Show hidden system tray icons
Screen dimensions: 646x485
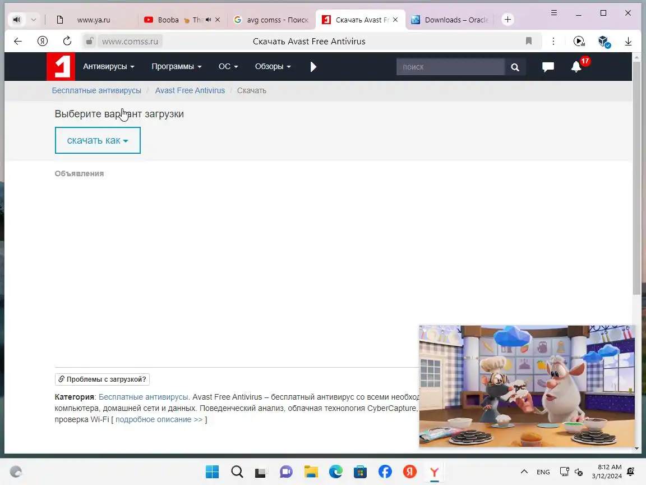[524, 472]
